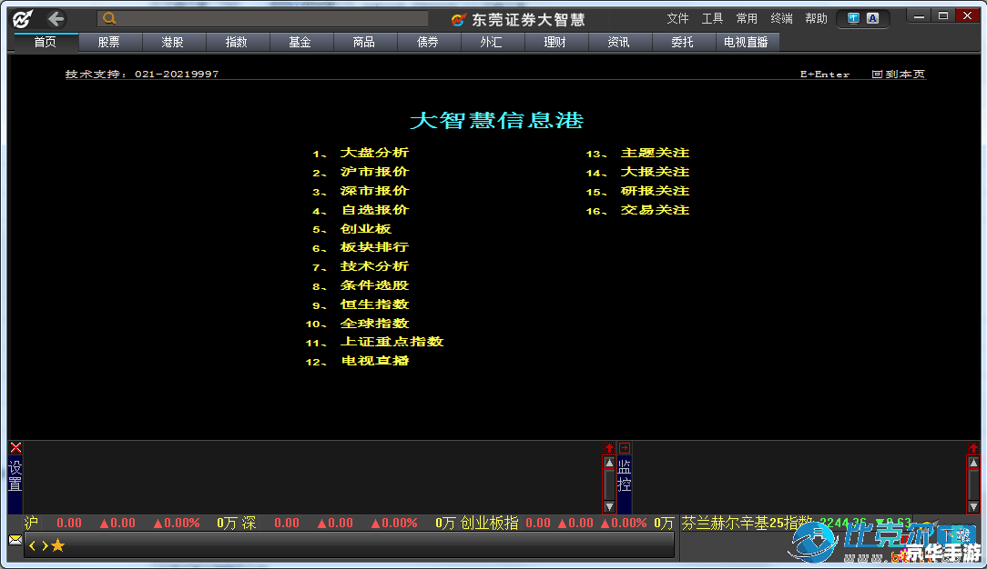Open 研报关注 menu entry
Screen dimensions: 987x569
point(655,190)
